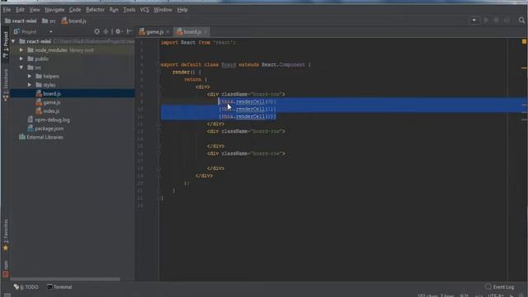Open the Window menu
The height and width of the screenshot is (297, 528).
tap(163, 10)
